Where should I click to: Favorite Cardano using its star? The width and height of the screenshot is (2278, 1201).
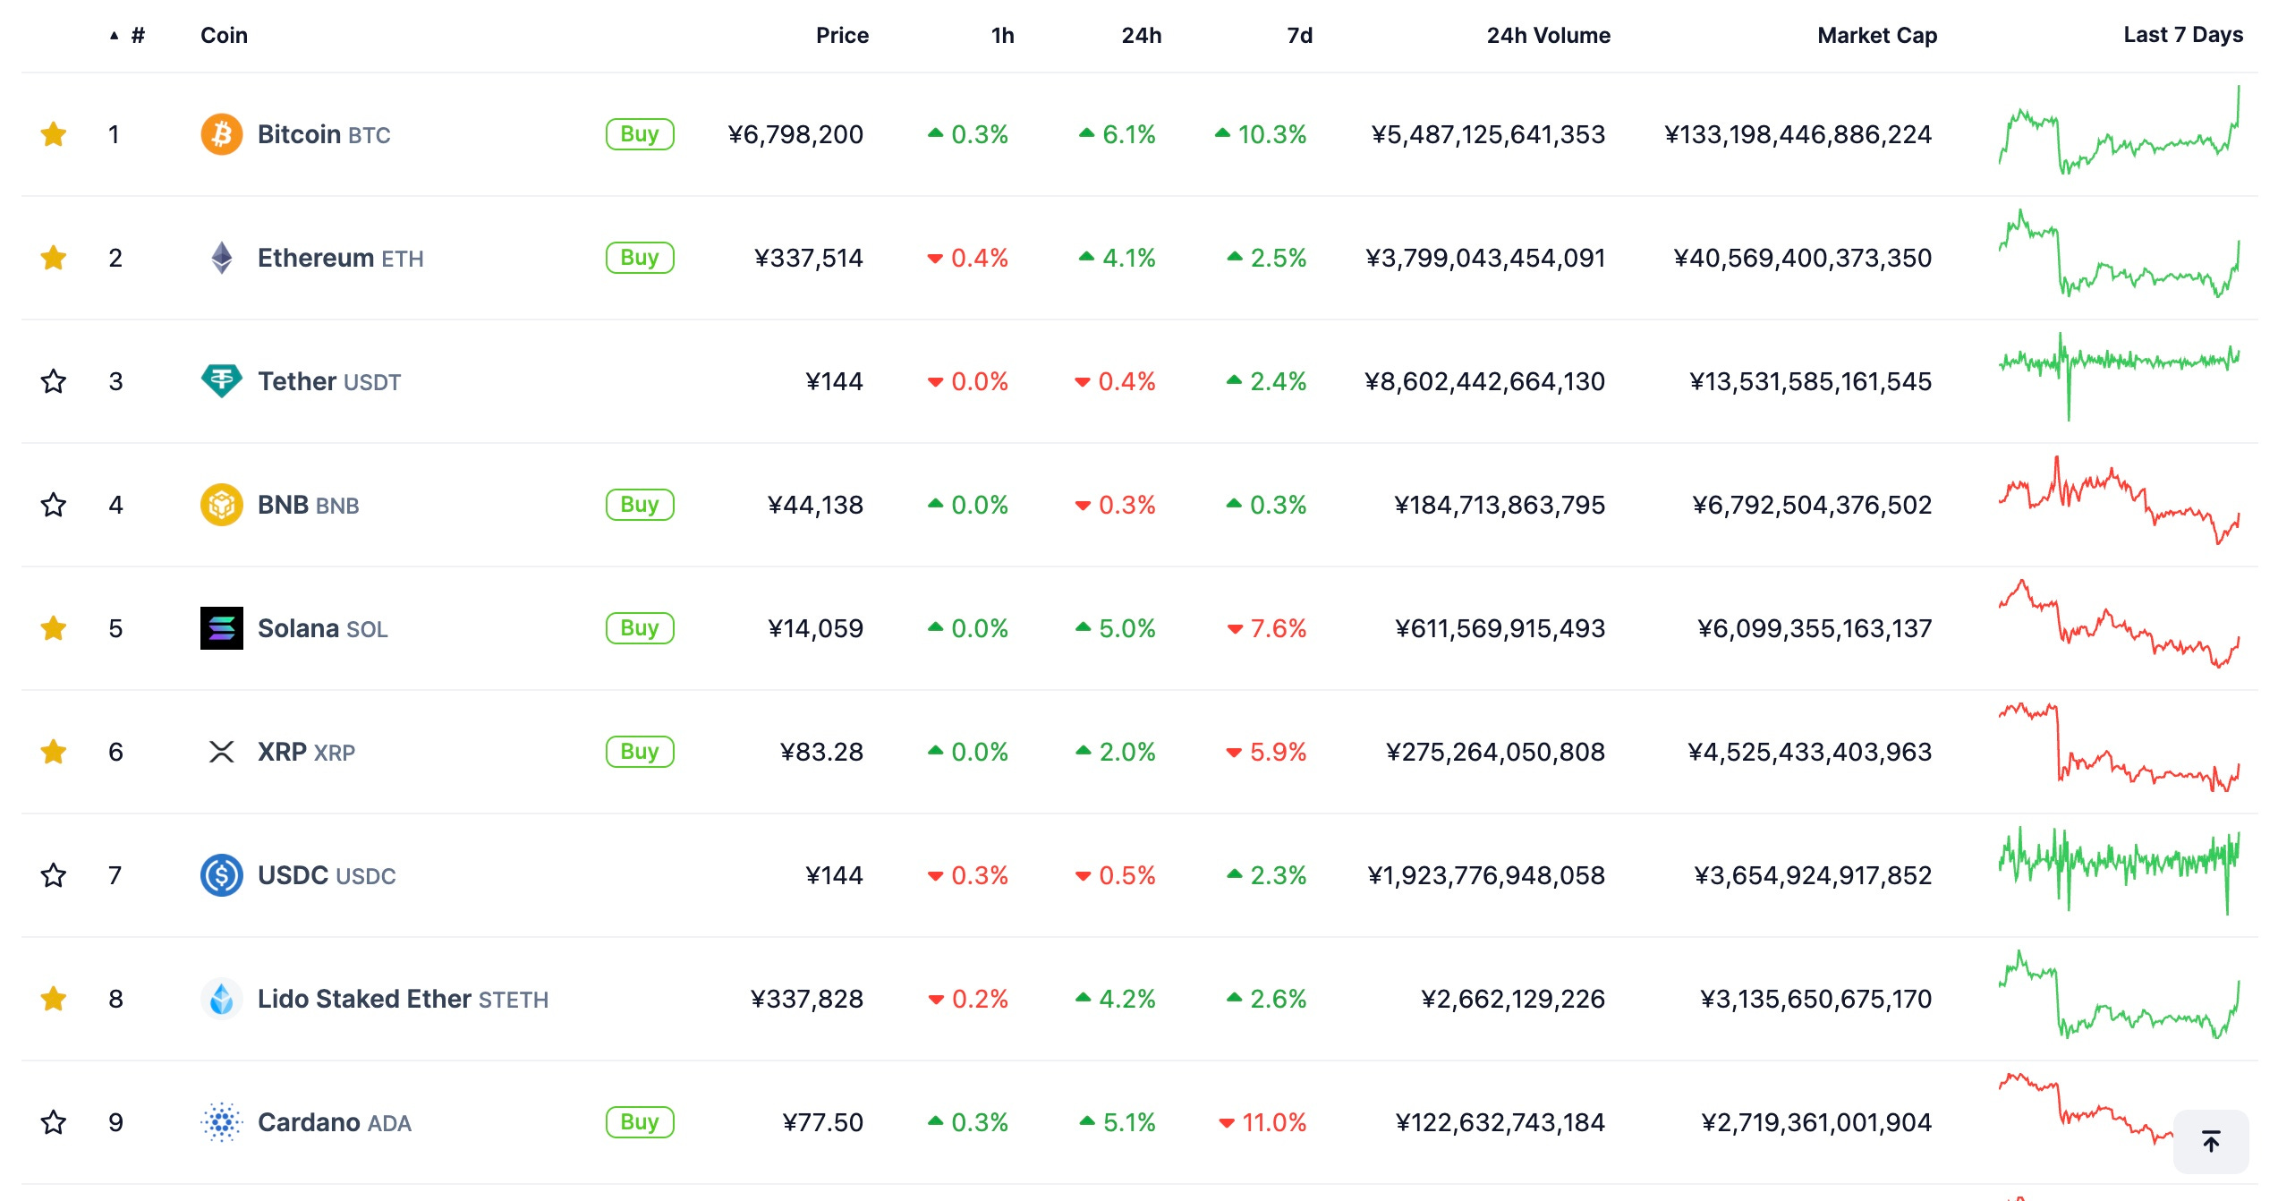coord(54,1122)
